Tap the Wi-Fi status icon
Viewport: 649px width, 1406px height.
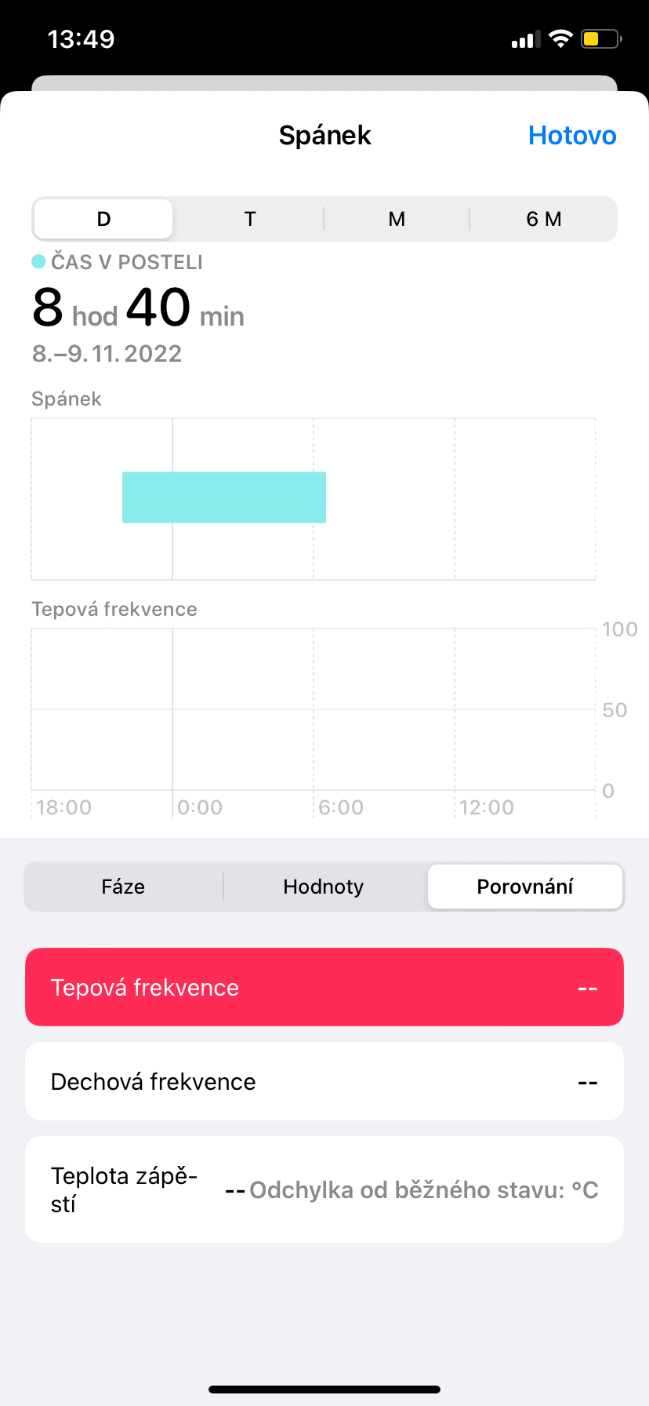[560, 38]
